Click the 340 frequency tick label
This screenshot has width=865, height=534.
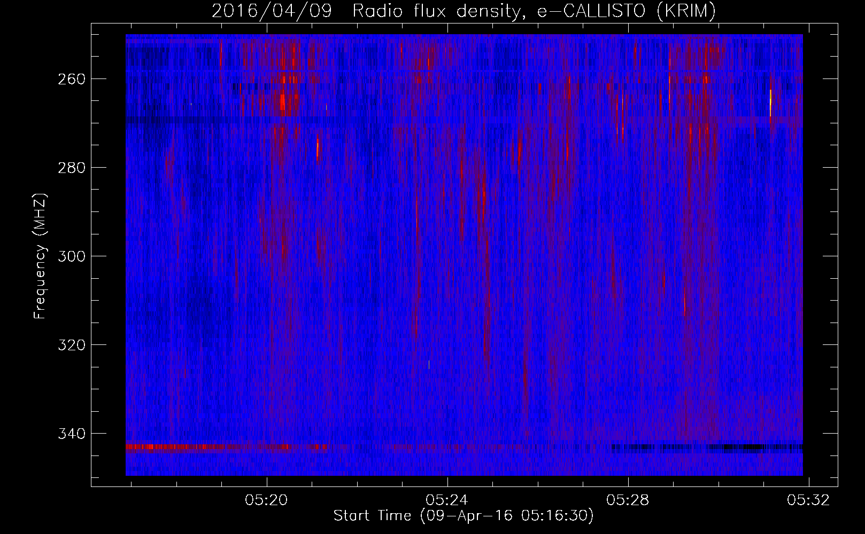pyautogui.click(x=71, y=434)
